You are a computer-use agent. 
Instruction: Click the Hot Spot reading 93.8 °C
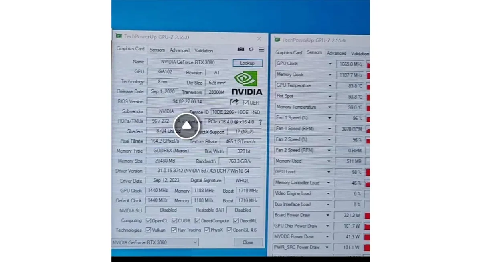coord(350,97)
